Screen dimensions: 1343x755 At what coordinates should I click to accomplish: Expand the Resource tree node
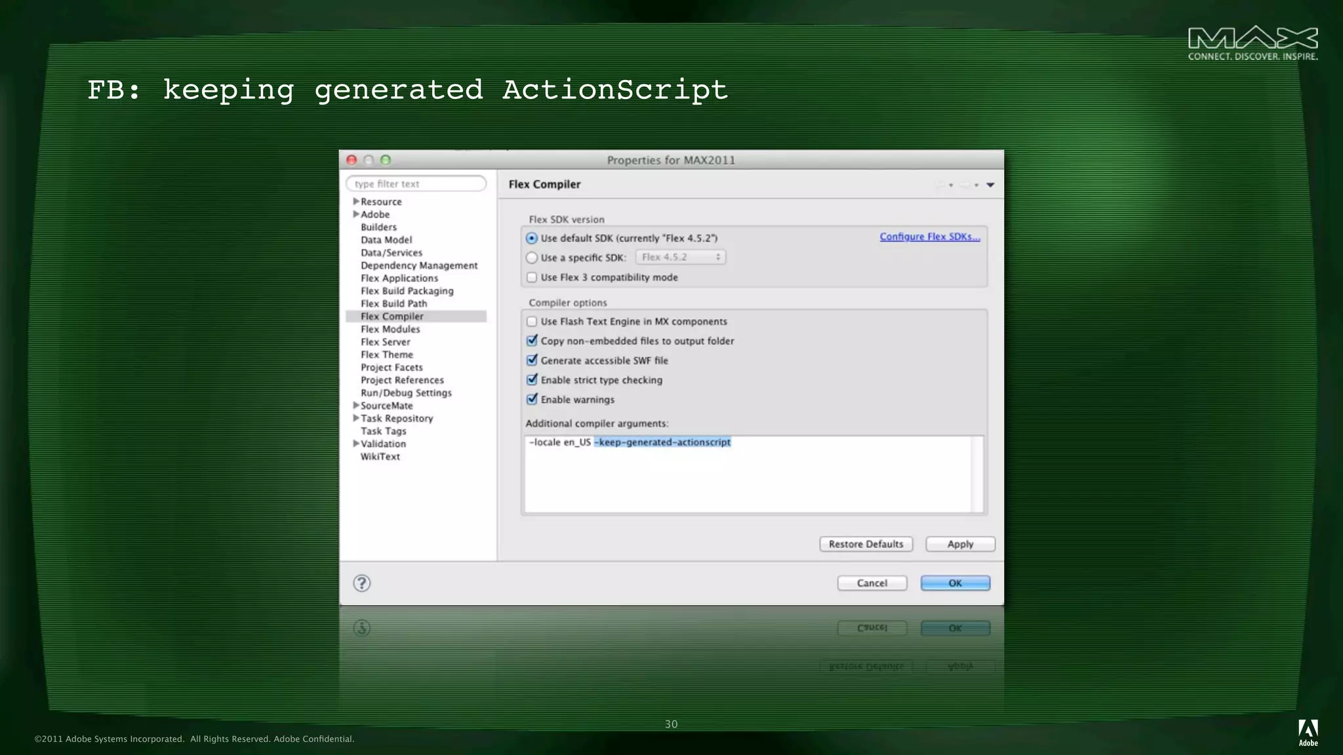point(356,201)
